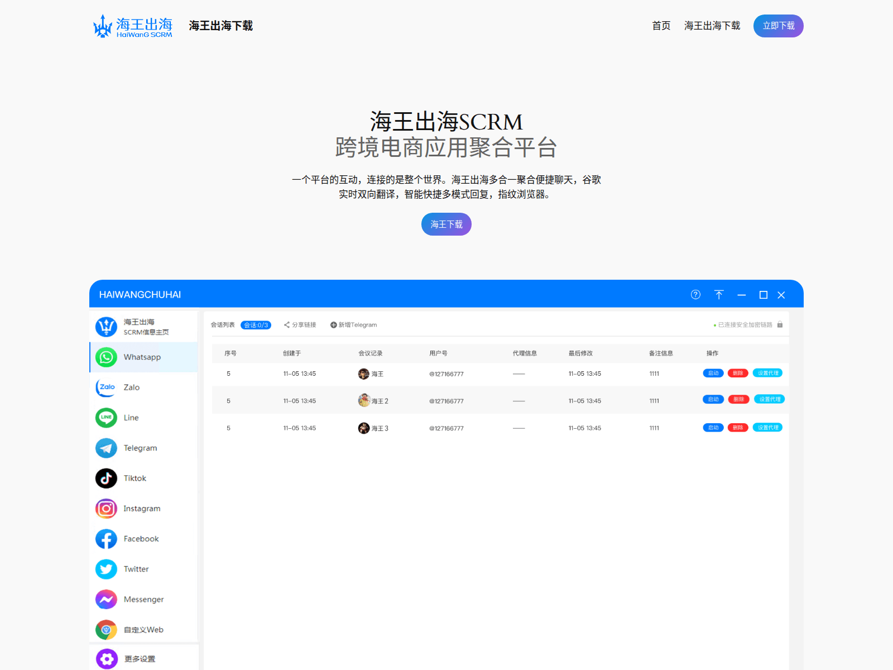Click the Telegram label in sidebar

pos(141,448)
